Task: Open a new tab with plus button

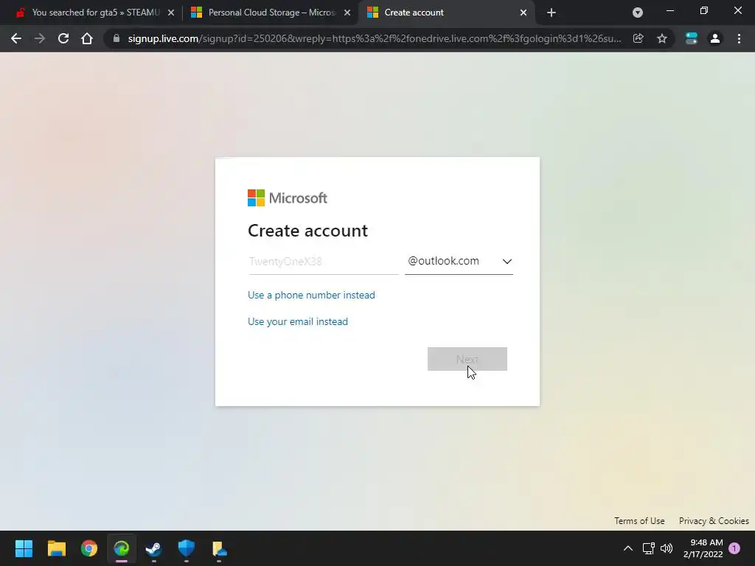Action: click(x=552, y=13)
